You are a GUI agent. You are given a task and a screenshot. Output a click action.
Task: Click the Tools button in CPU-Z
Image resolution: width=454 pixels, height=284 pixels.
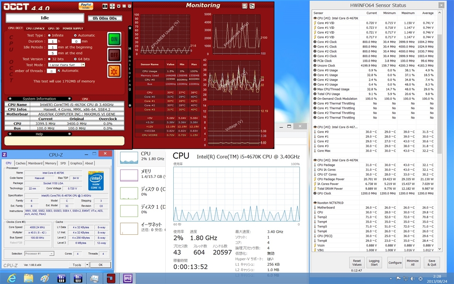77,264
